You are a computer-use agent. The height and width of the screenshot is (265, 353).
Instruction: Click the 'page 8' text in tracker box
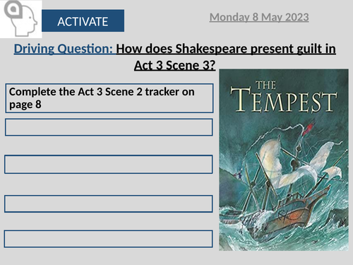tap(25, 105)
